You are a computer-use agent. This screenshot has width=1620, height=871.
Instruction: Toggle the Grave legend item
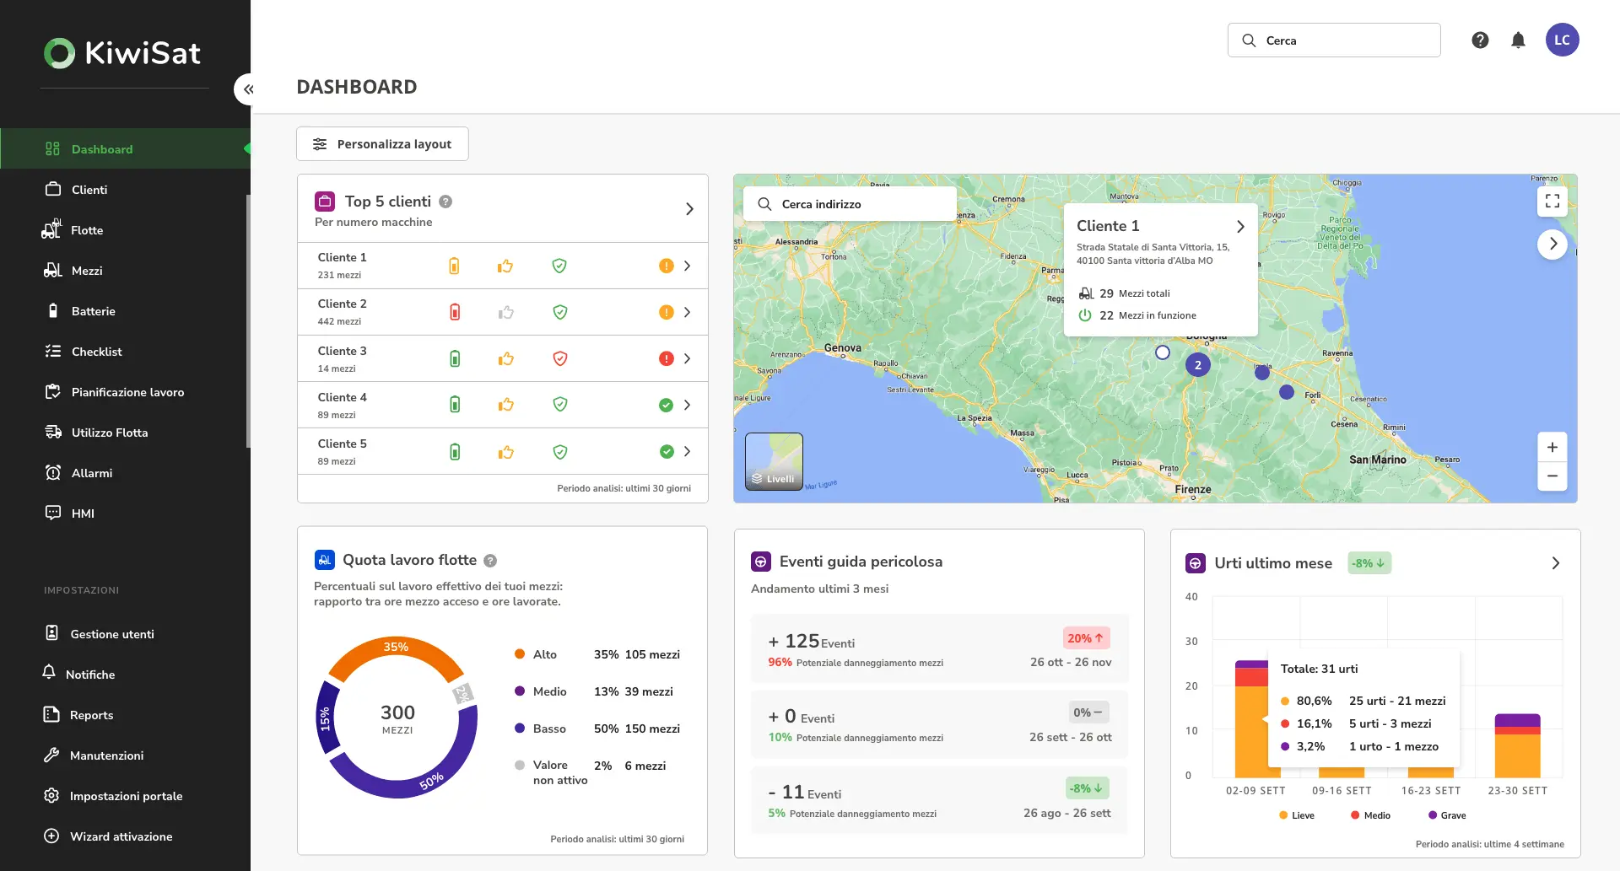tap(1447, 815)
